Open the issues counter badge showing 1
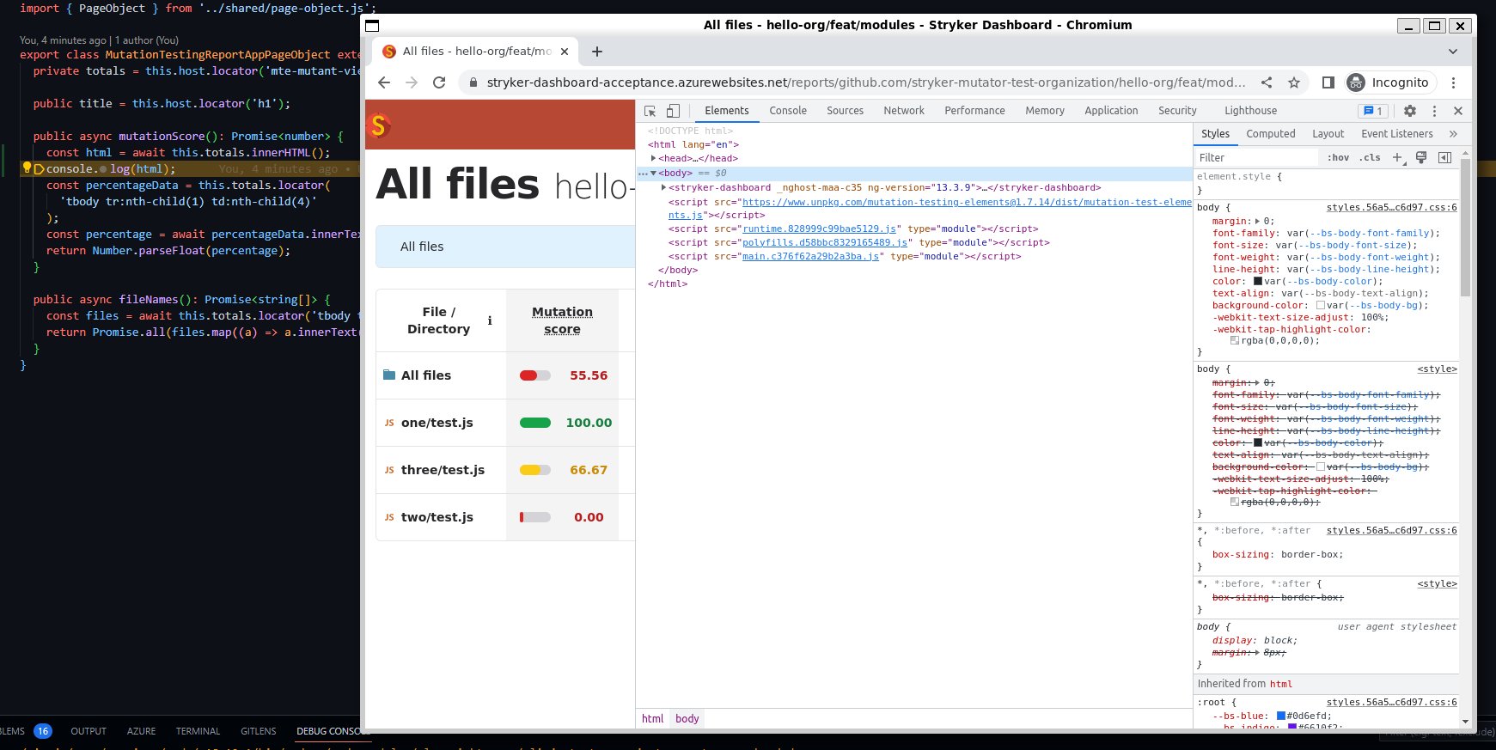 (x=1372, y=111)
